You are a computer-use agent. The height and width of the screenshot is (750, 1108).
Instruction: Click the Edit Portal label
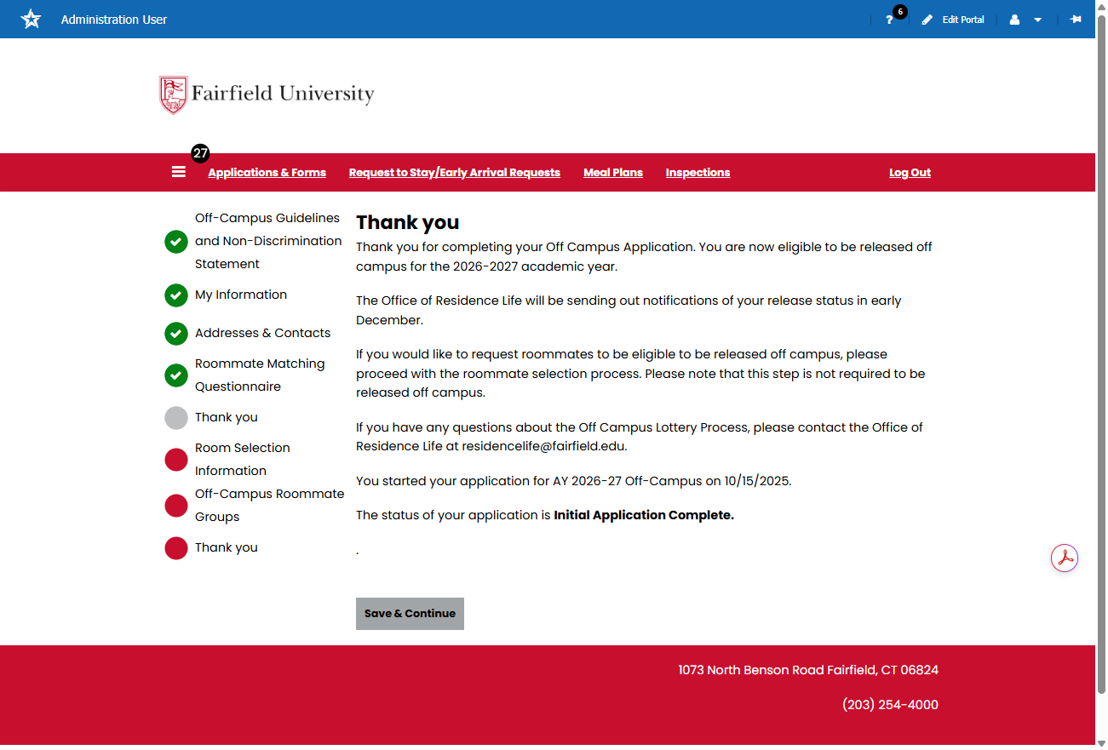963,20
